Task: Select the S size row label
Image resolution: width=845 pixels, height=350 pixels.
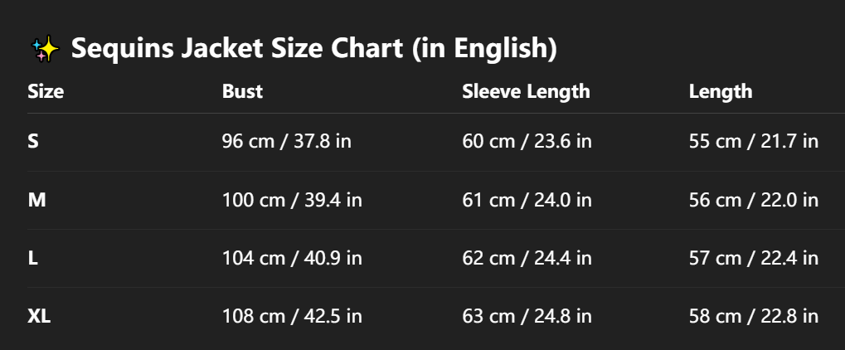Action: click(x=33, y=141)
